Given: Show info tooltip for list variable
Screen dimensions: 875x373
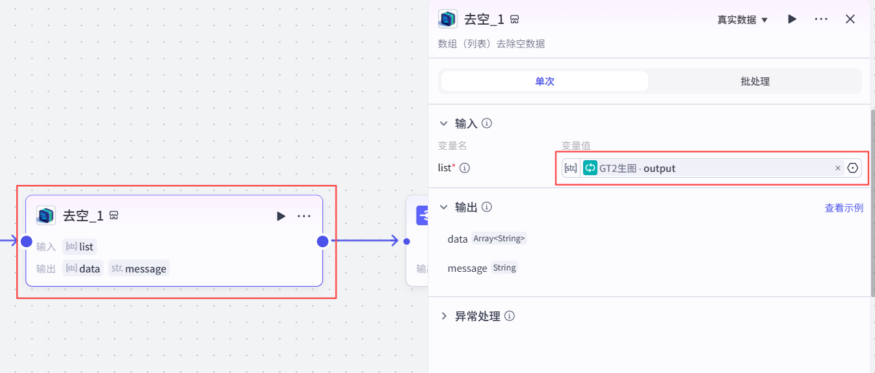Looking at the screenshot, I should click(x=465, y=168).
